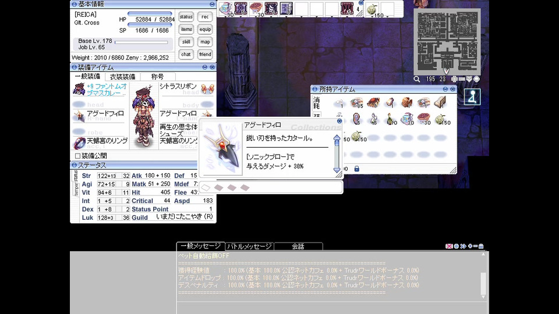559x314 pixels.
Task: Click scroll-down arrow in item description popup
Action: click(337, 170)
